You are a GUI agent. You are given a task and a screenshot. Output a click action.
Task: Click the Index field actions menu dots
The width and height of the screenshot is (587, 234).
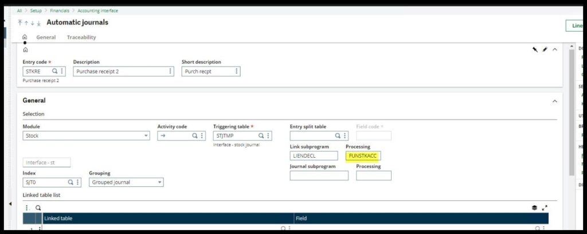coord(78,182)
